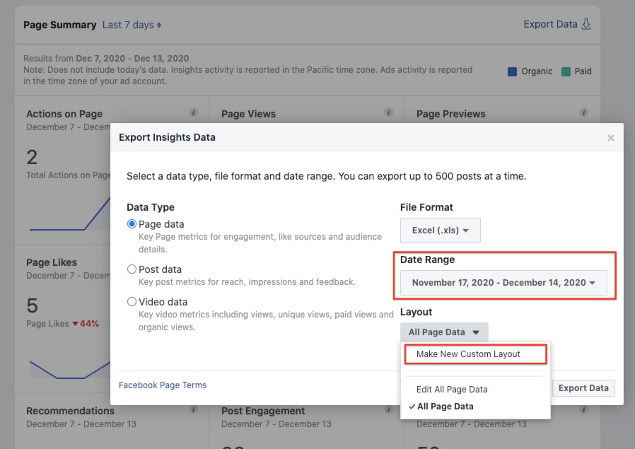Open the Last 7 days period selector

pos(132,25)
